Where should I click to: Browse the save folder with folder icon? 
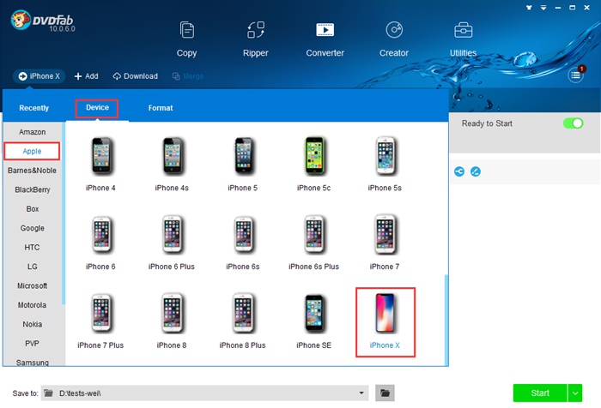click(385, 393)
